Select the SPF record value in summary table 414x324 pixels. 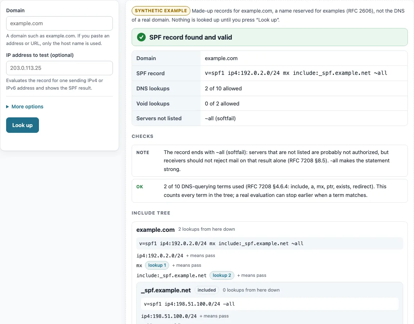point(296,73)
